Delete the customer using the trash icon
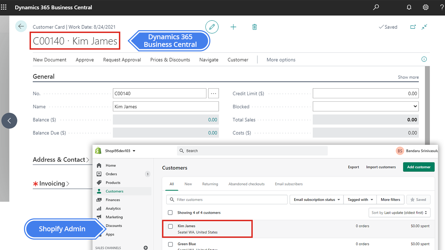 coord(254,27)
